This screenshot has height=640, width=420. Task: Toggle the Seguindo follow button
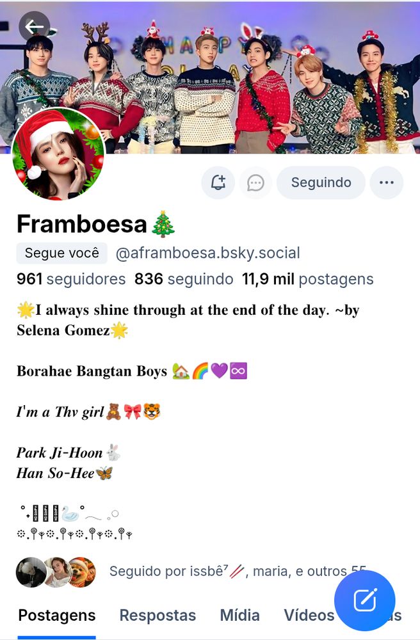point(321,182)
